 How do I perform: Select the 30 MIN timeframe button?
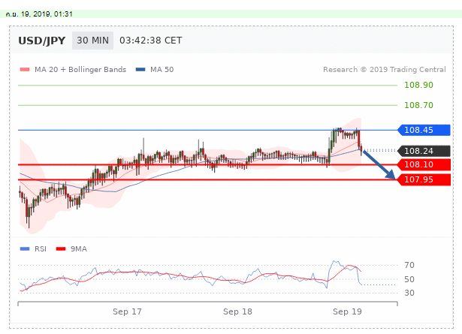point(93,41)
